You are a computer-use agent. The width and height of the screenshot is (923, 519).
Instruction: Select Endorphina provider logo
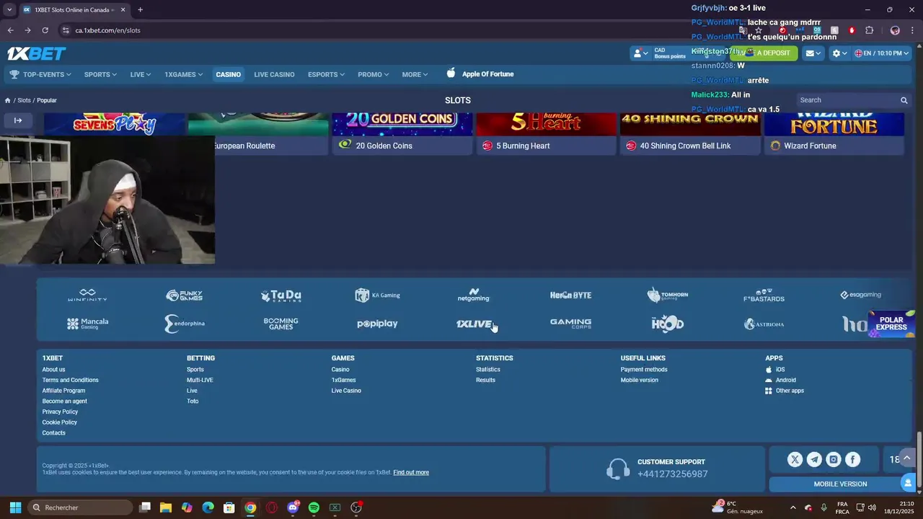[184, 324]
